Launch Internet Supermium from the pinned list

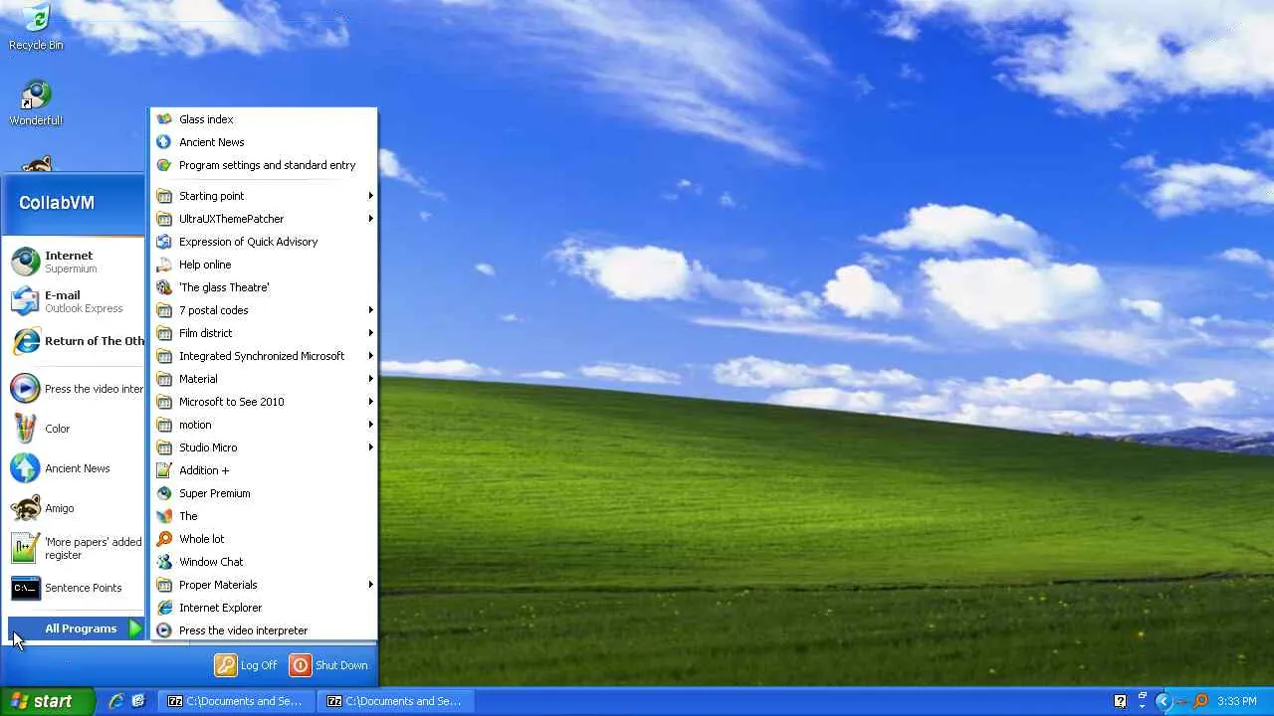point(77,262)
